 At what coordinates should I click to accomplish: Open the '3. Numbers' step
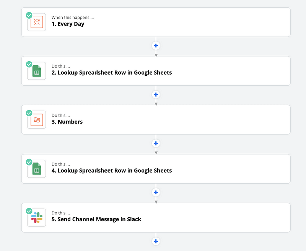click(x=156, y=120)
